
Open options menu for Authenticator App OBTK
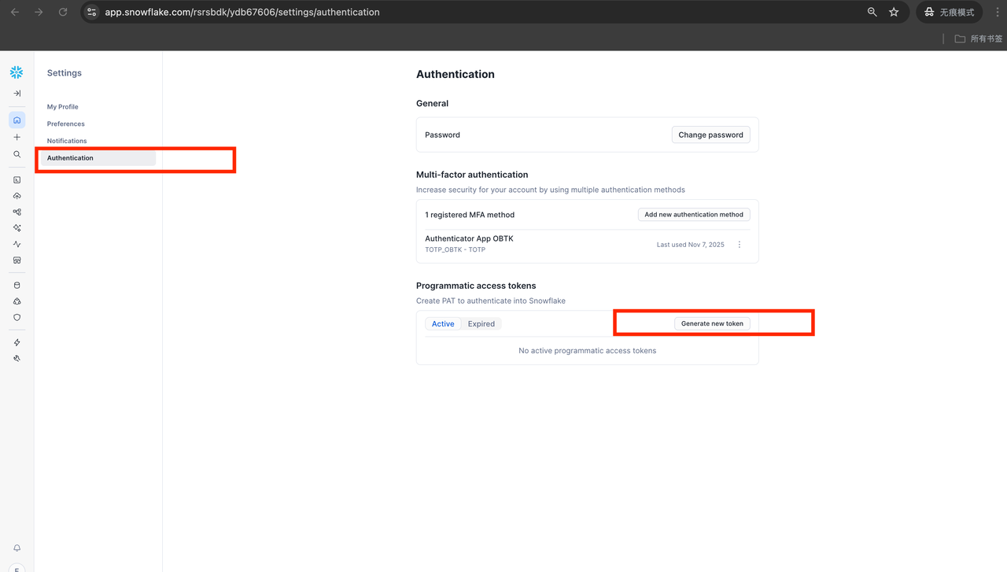point(740,245)
